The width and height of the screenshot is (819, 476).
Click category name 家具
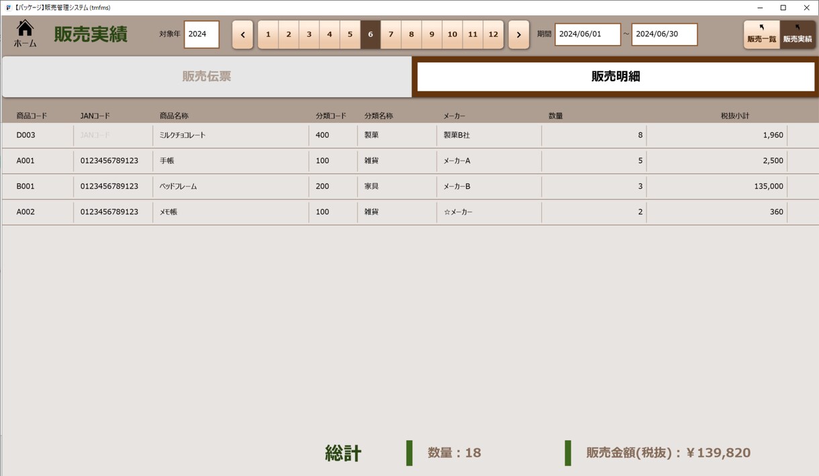(x=371, y=187)
